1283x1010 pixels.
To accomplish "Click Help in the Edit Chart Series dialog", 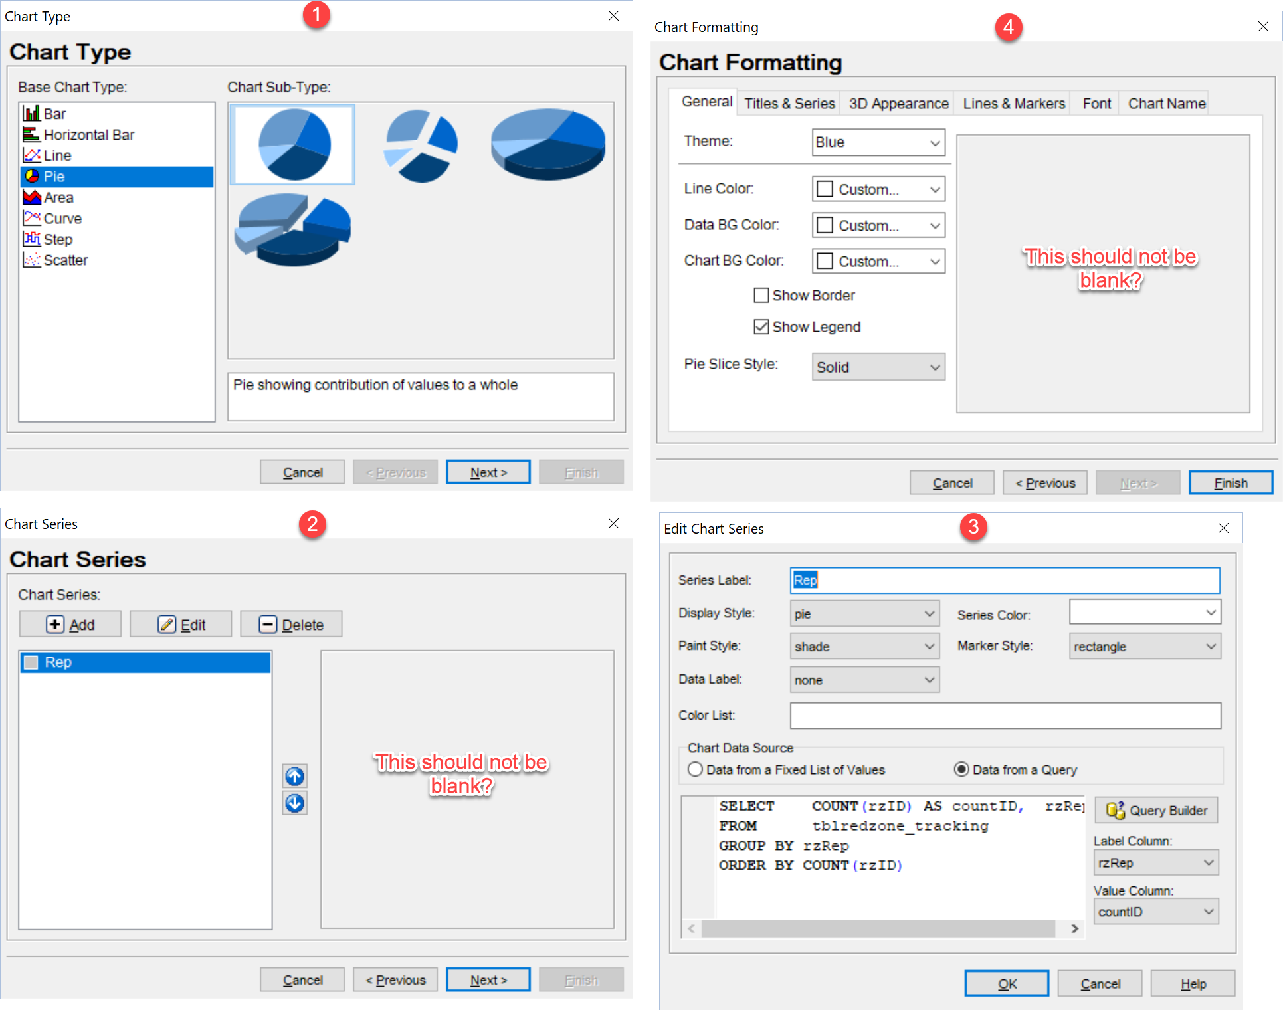I will pyautogui.click(x=1193, y=984).
